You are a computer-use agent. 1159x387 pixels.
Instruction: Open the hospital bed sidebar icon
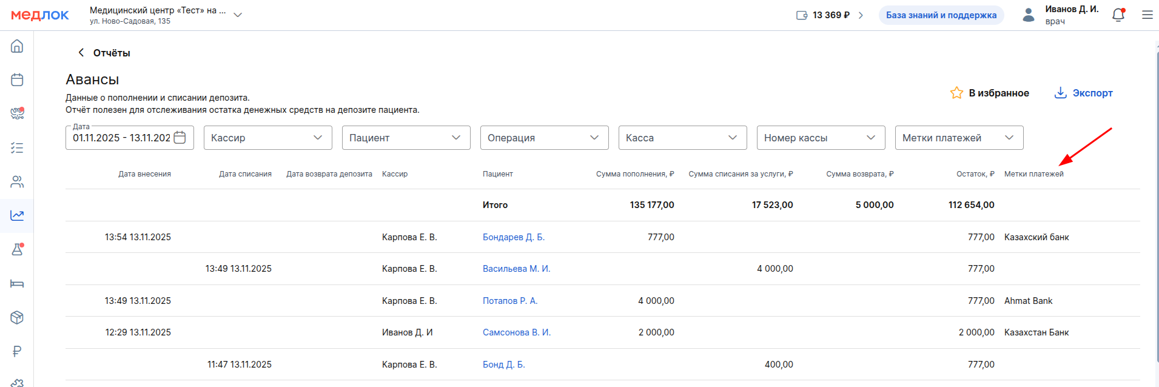pyautogui.click(x=17, y=283)
